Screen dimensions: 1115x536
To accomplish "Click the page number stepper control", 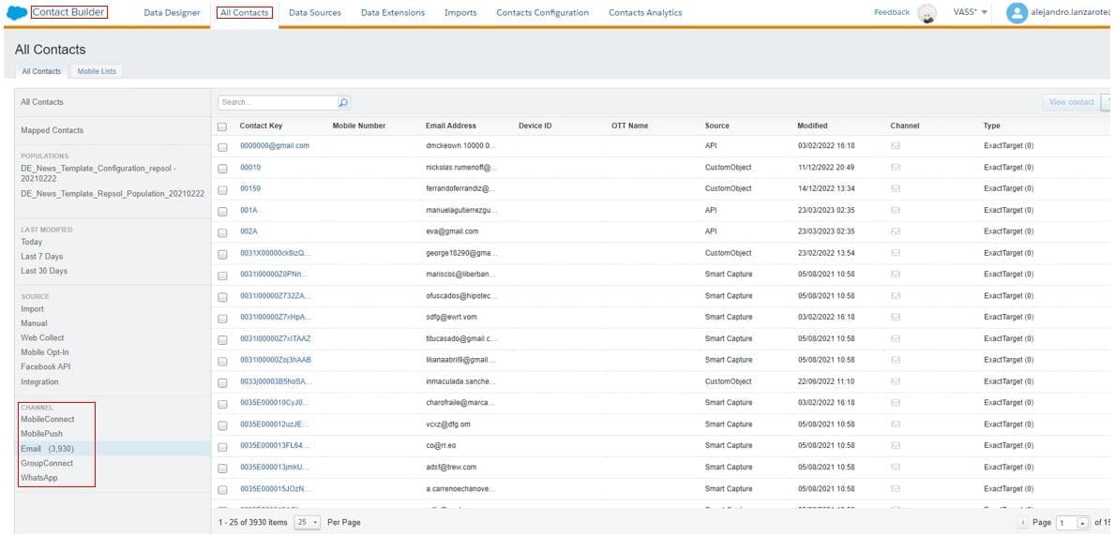I will pos(1082,522).
